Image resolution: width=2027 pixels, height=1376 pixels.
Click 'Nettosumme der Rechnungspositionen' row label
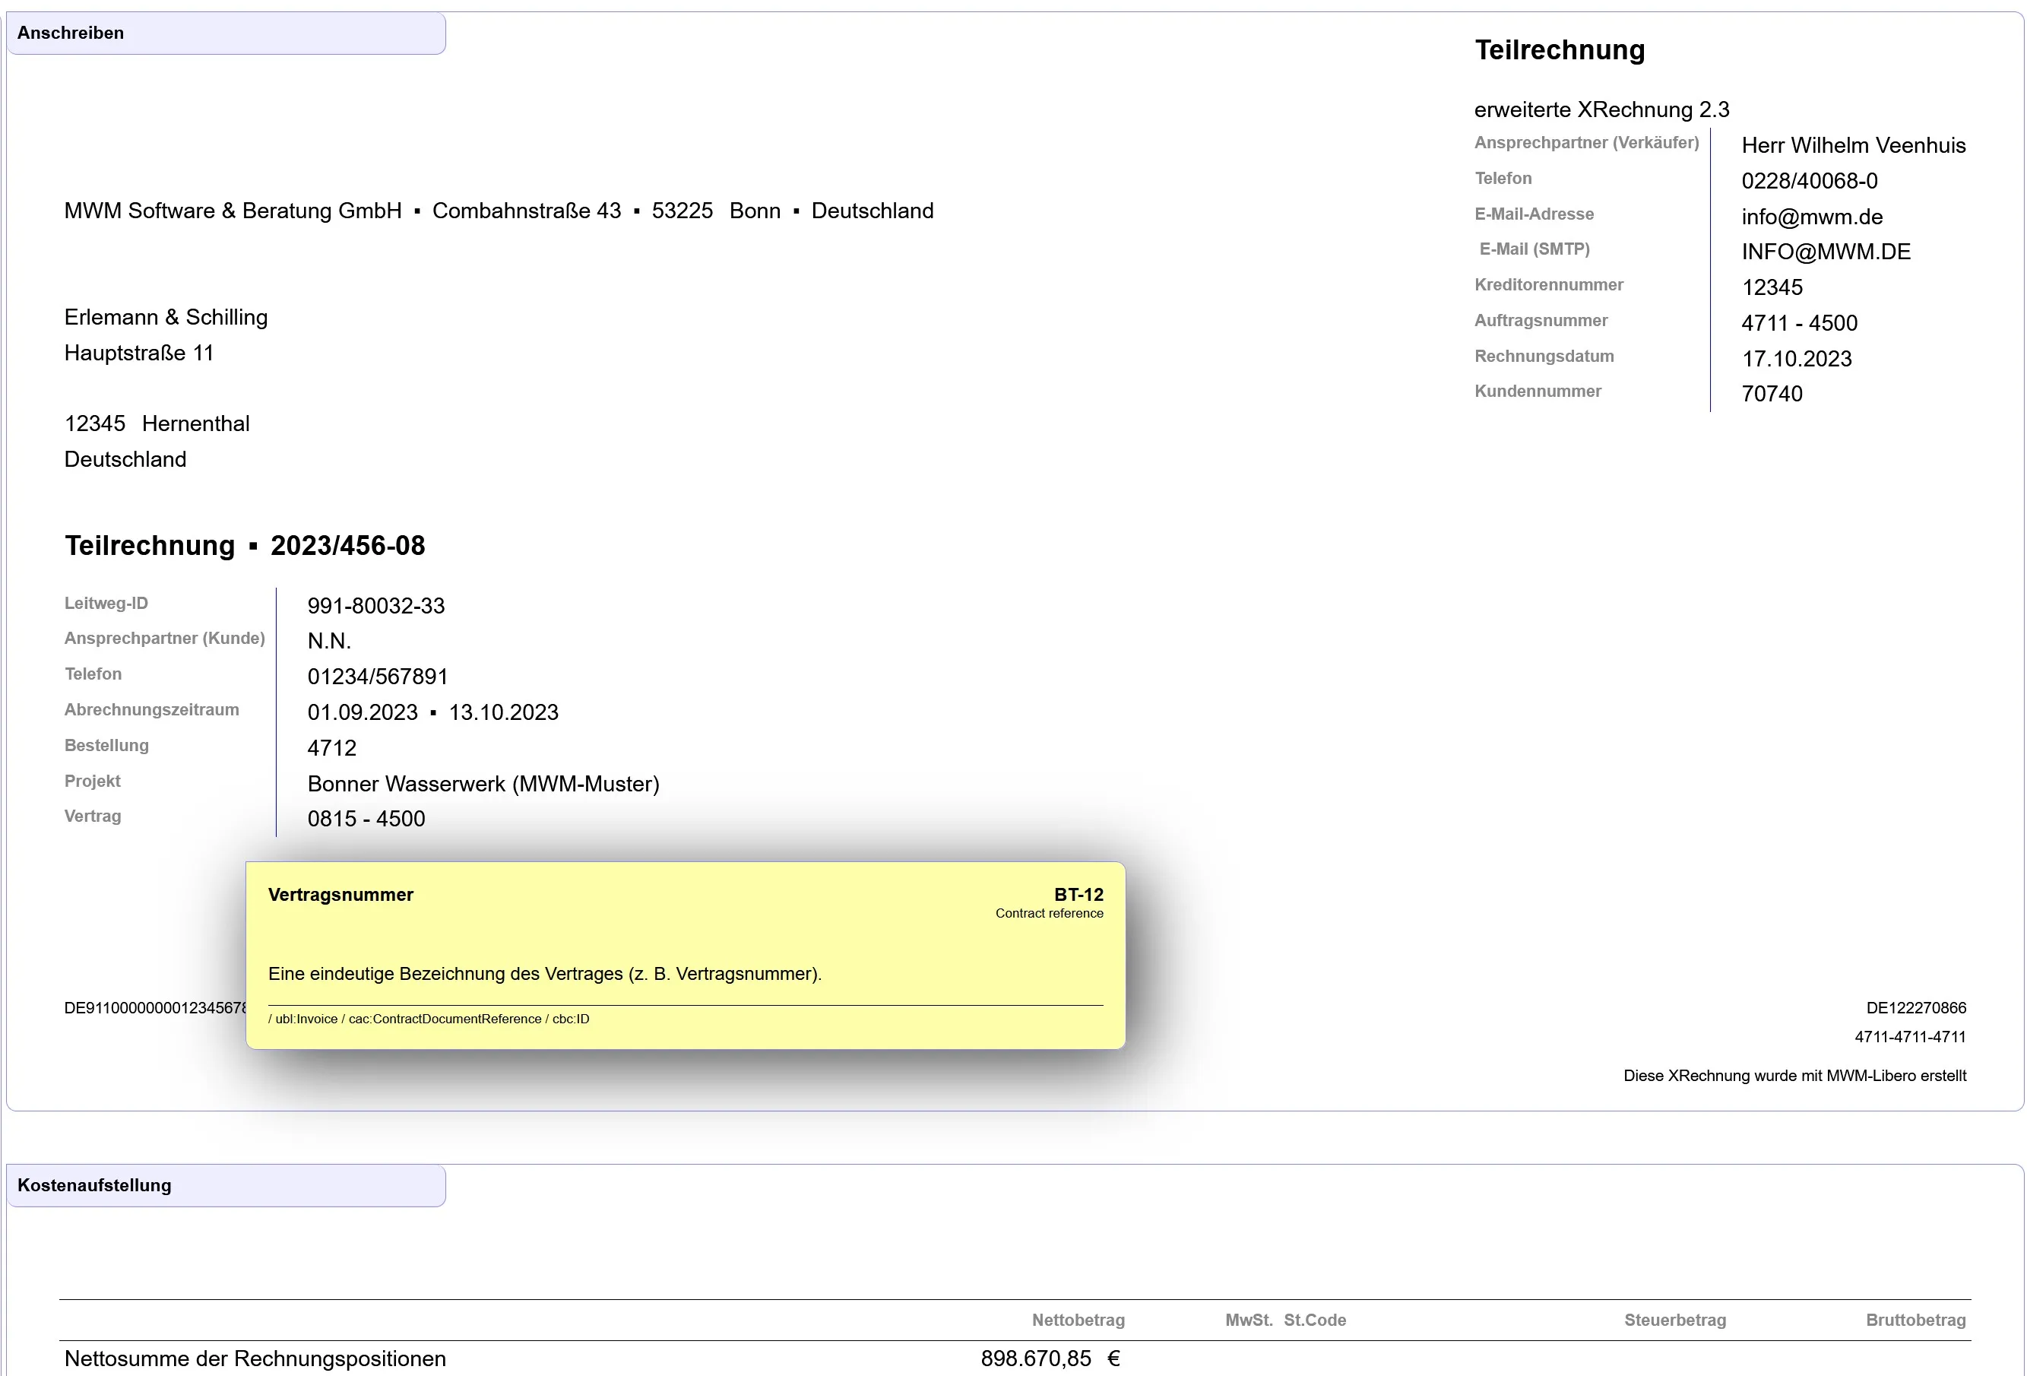[255, 1359]
